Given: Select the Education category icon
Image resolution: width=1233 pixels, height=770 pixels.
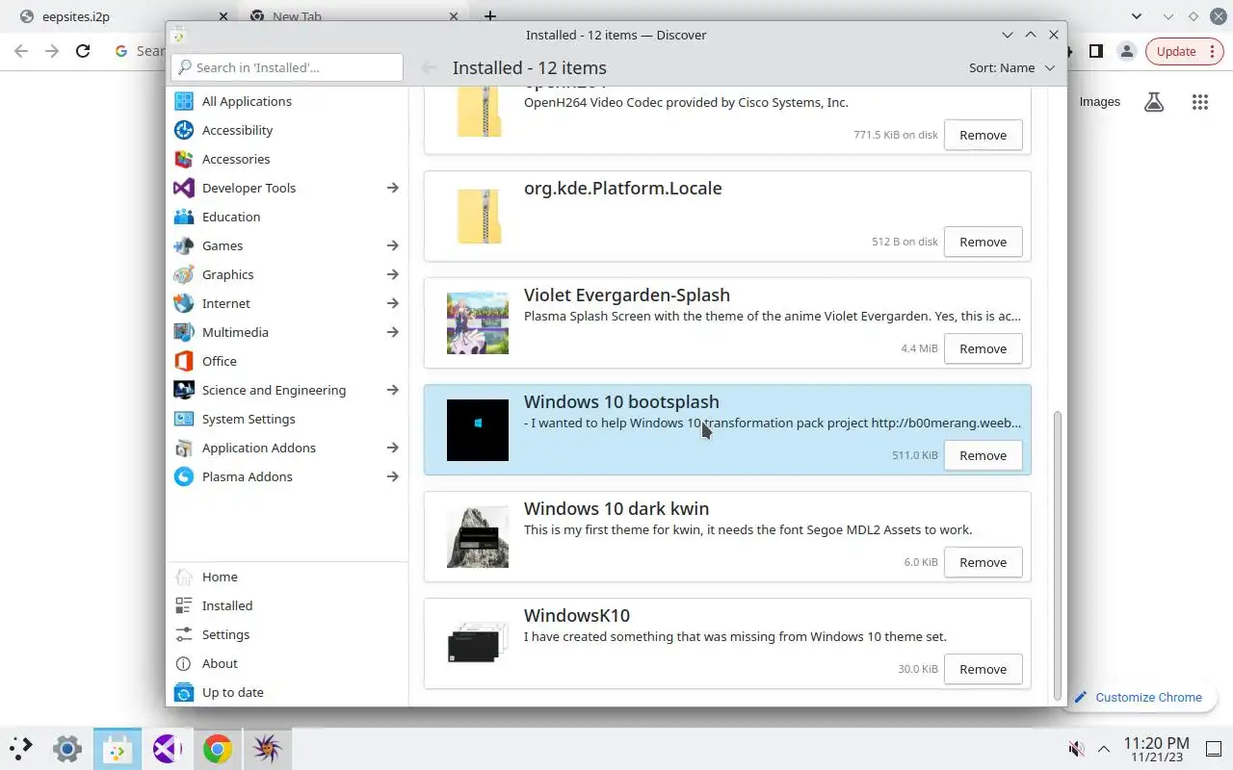Looking at the screenshot, I should pos(184,217).
